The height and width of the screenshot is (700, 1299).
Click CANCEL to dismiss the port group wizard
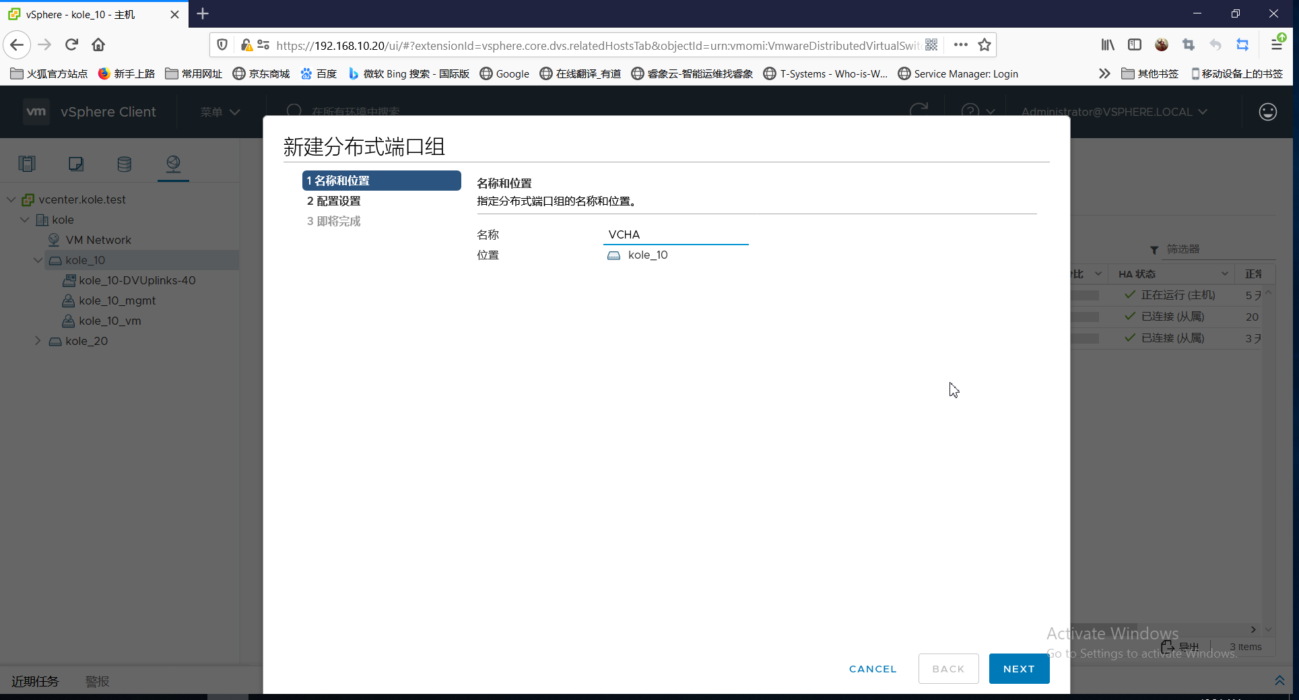pyautogui.click(x=872, y=668)
